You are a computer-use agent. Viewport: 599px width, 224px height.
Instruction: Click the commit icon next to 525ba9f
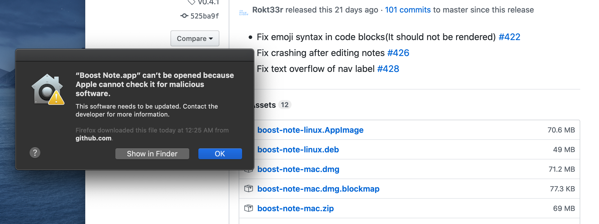pos(184,16)
